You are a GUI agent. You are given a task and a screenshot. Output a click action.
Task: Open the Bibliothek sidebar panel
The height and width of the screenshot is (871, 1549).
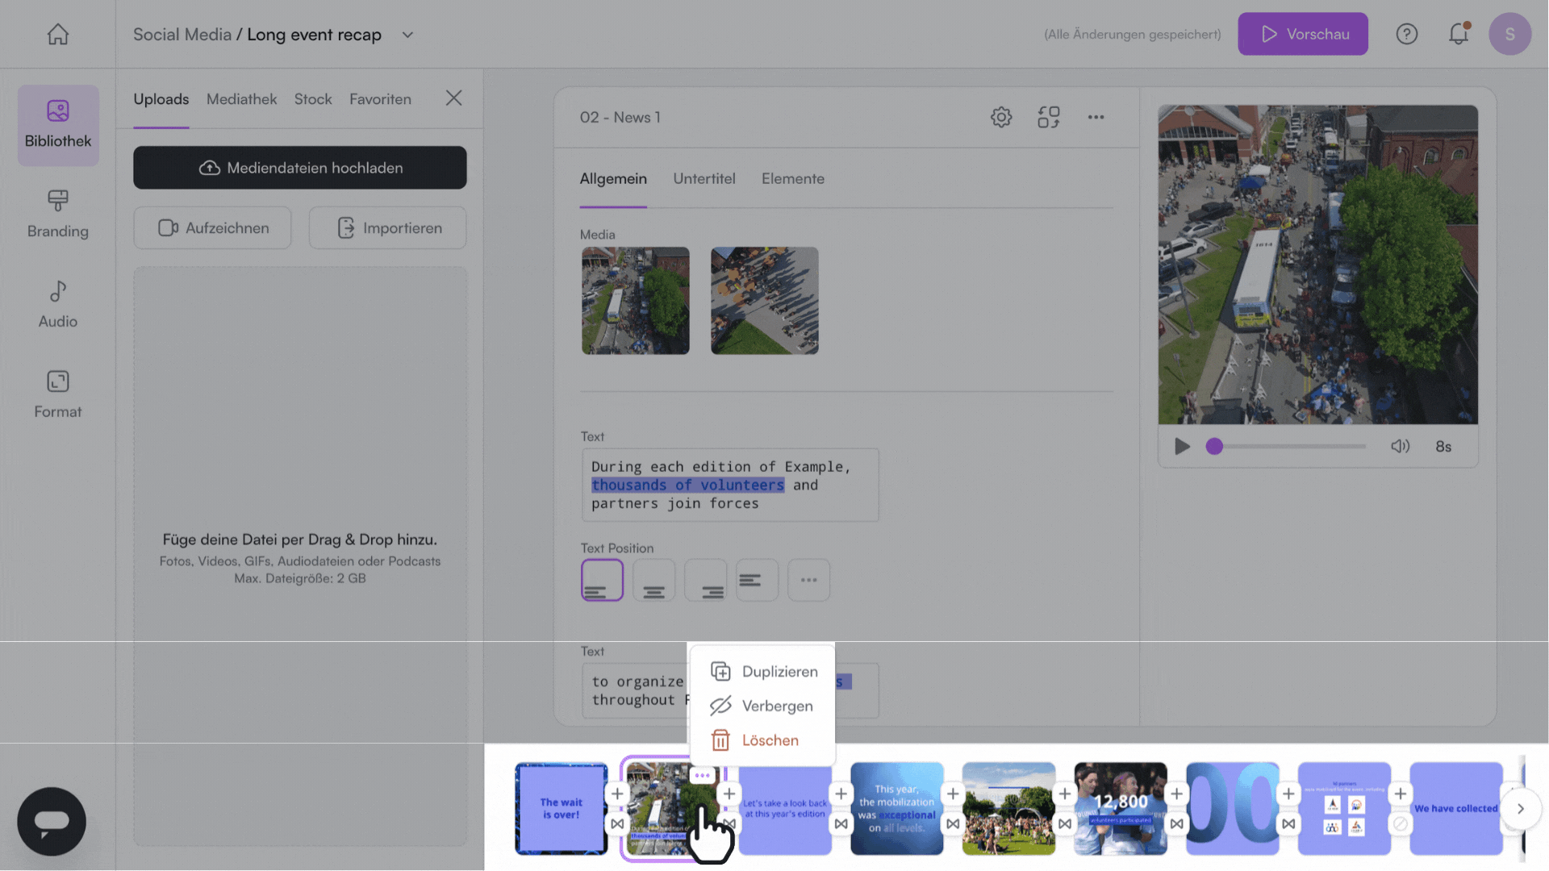click(58, 125)
